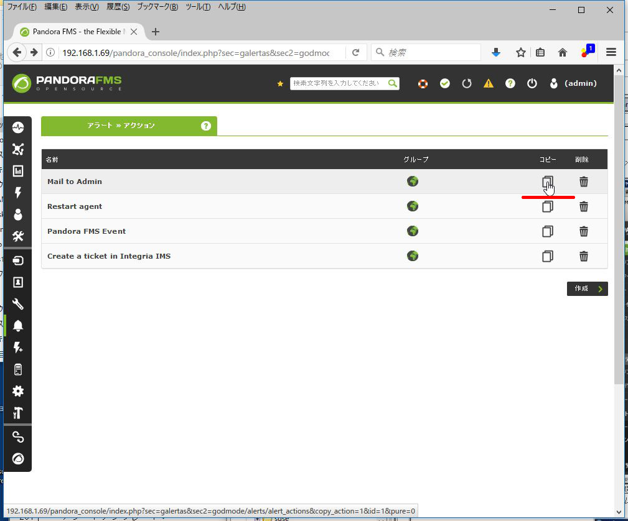The width and height of the screenshot is (628, 521).
Task: Log out using the power icon
Action: tap(532, 83)
